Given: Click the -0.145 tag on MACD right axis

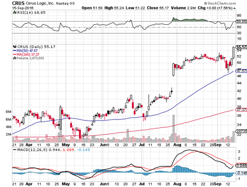Looking at the screenshot, I should (x=241, y=173).
